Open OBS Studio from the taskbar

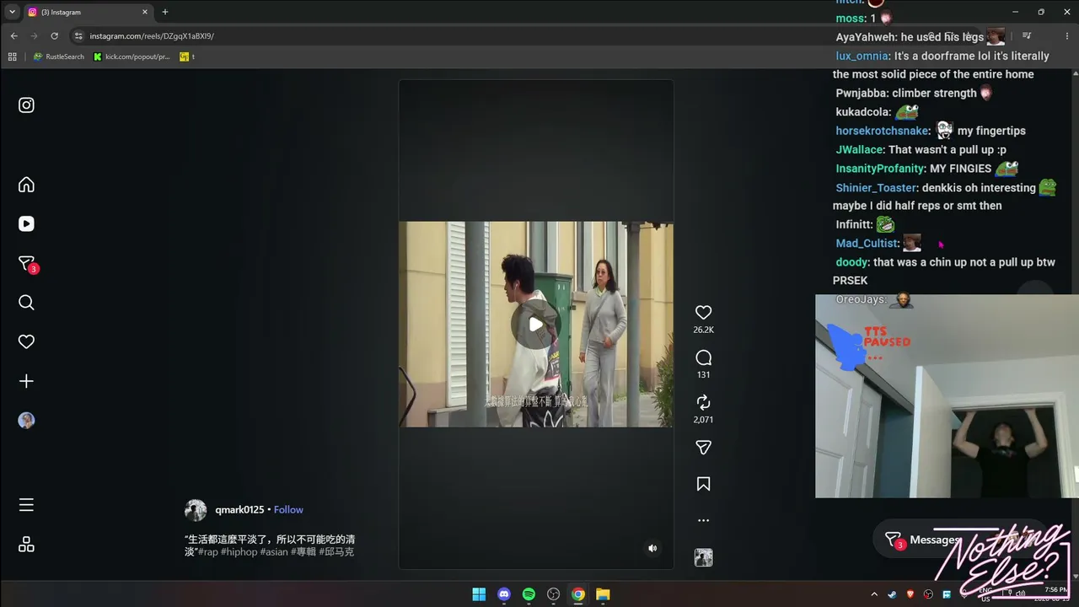[553, 594]
